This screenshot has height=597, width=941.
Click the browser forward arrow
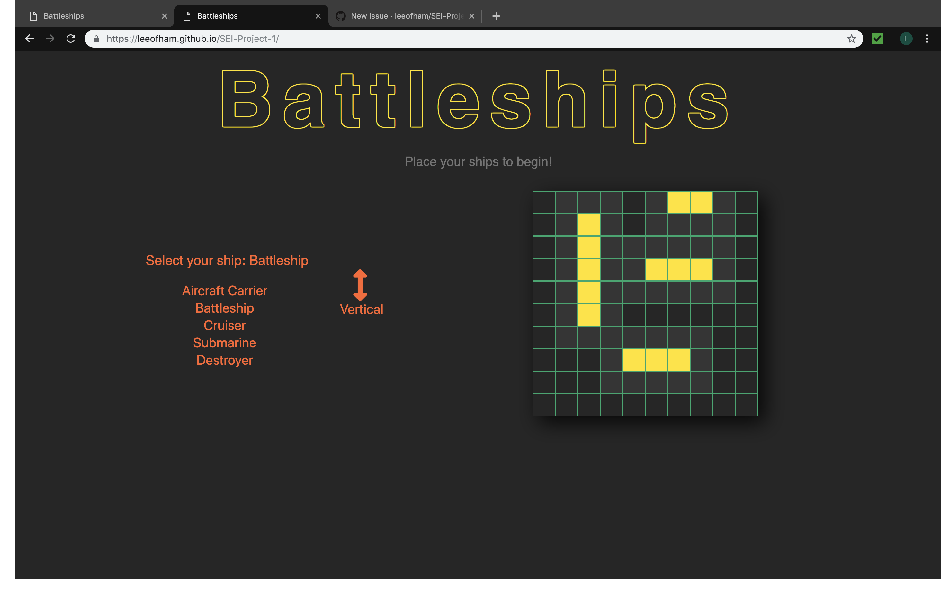pyautogui.click(x=50, y=39)
